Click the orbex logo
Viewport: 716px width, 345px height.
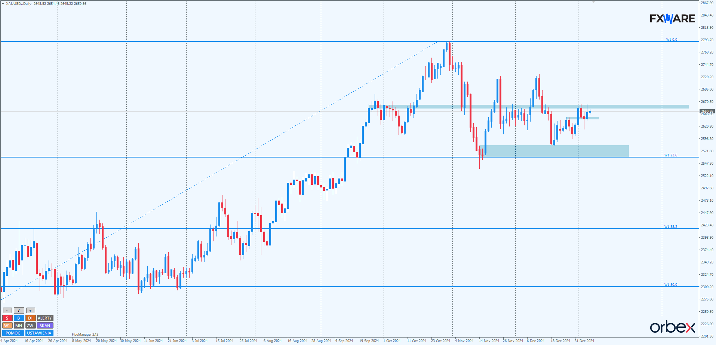[x=672, y=327]
